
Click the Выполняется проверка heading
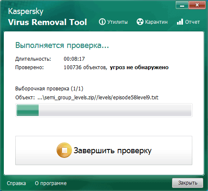point(62,45)
